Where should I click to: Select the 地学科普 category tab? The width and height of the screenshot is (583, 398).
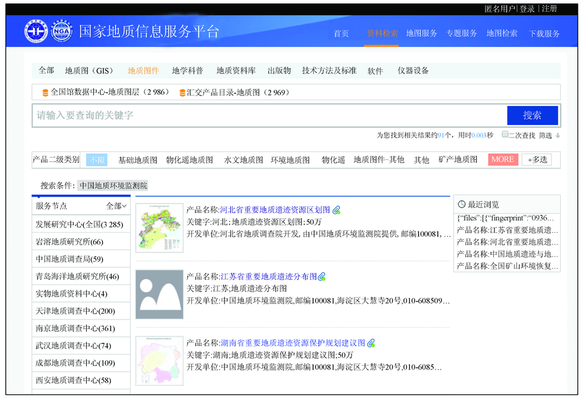pos(188,71)
